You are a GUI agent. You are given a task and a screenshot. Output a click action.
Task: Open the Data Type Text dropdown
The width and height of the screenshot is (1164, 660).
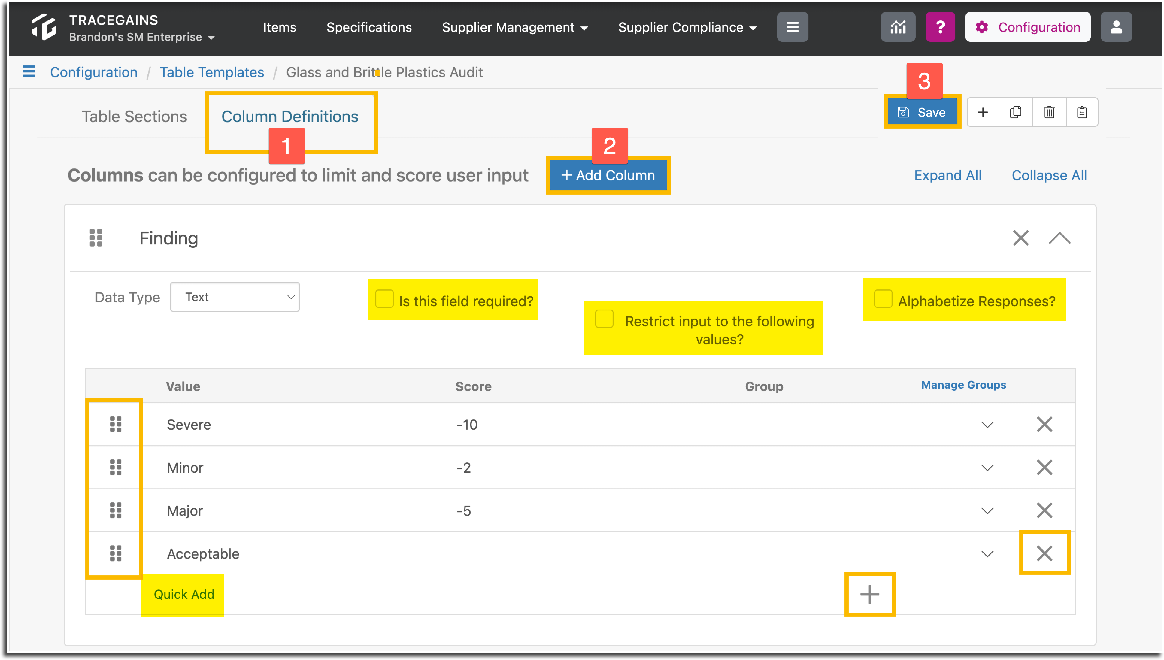click(x=235, y=297)
